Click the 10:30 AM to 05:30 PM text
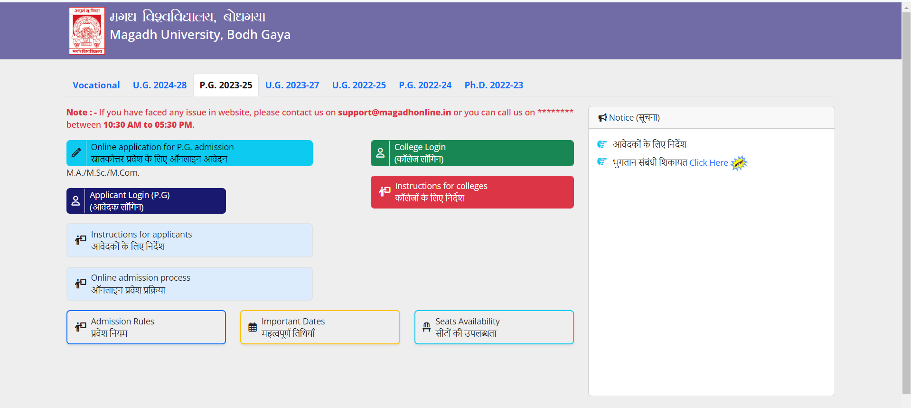The image size is (911, 408). coord(148,125)
